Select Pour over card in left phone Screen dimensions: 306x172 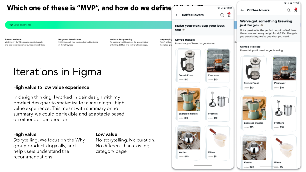click(218, 66)
